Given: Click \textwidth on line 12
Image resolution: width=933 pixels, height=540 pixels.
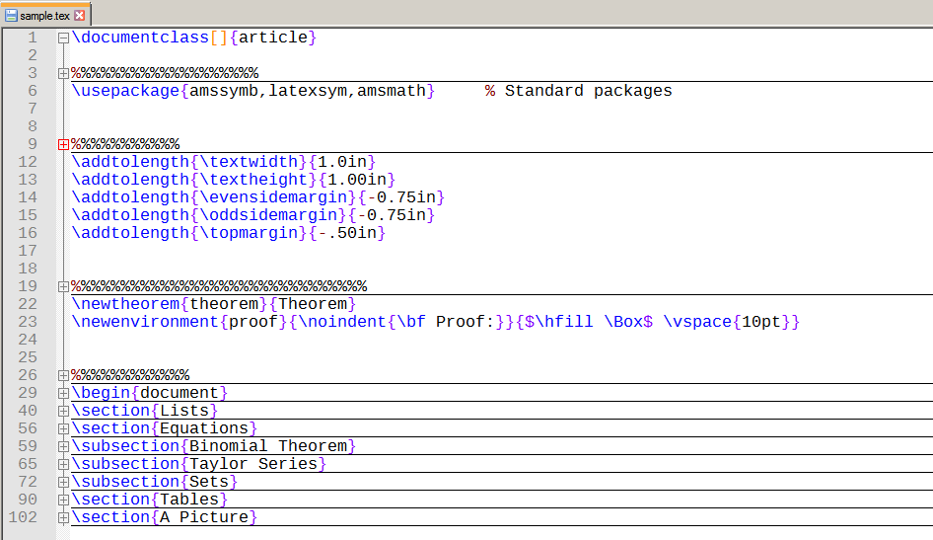Looking at the screenshot, I should pyautogui.click(x=249, y=162).
